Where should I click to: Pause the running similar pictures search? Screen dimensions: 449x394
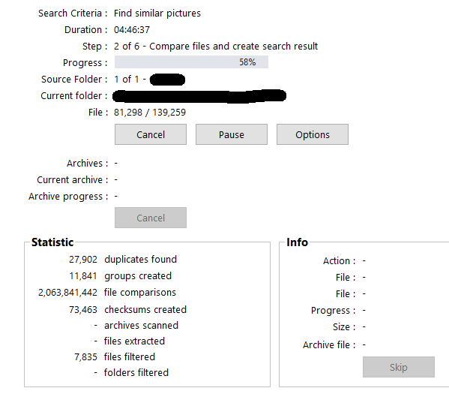pyautogui.click(x=232, y=134)
